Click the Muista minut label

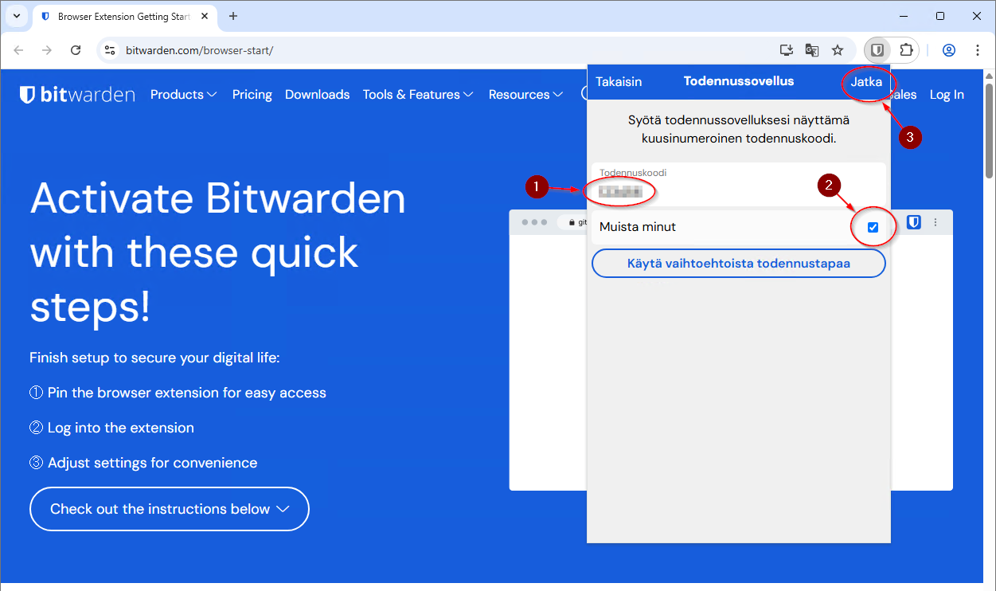[x=638, y=227]
